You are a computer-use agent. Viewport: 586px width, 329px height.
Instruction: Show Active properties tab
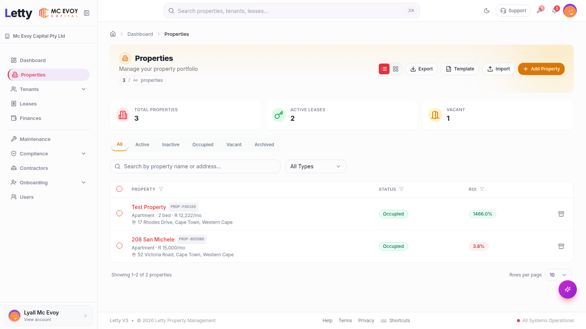coord(142,145)
